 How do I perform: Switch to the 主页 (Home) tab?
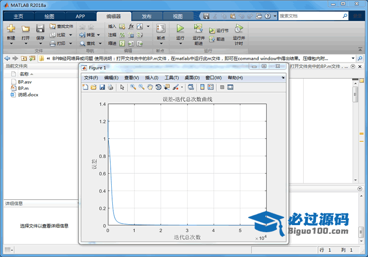[19, 16]
